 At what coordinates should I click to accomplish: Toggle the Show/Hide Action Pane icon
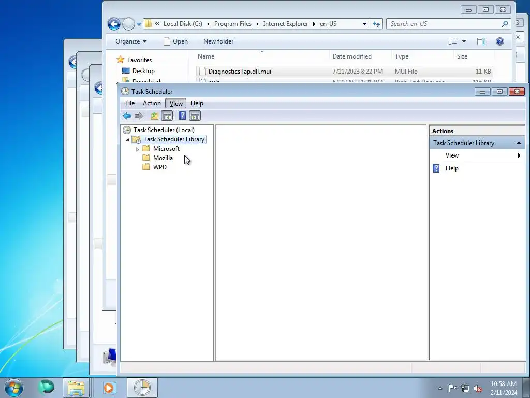(x=195, y=116)
